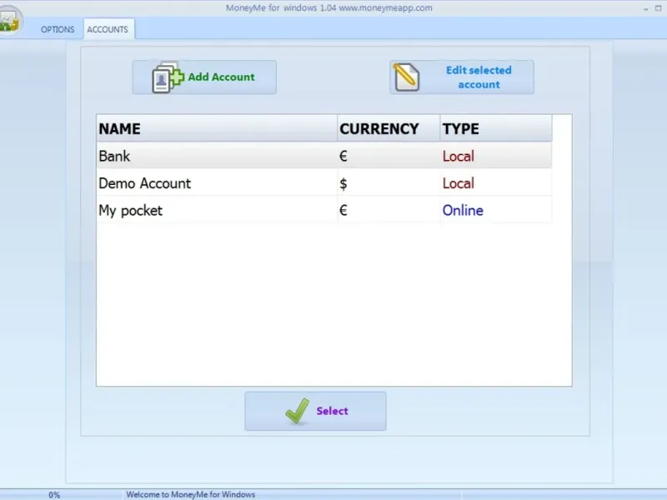
Task: Click Welcome to MoneyMe status bar text
Action: tap(191, 494)
